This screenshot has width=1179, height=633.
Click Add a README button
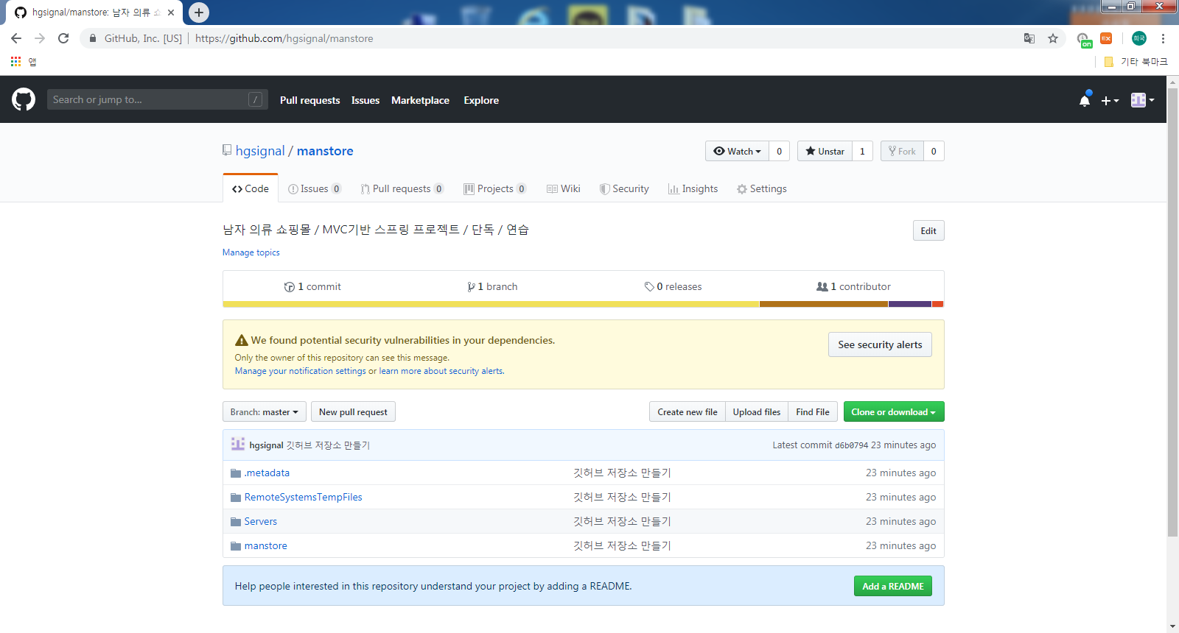tap(893, 586)
